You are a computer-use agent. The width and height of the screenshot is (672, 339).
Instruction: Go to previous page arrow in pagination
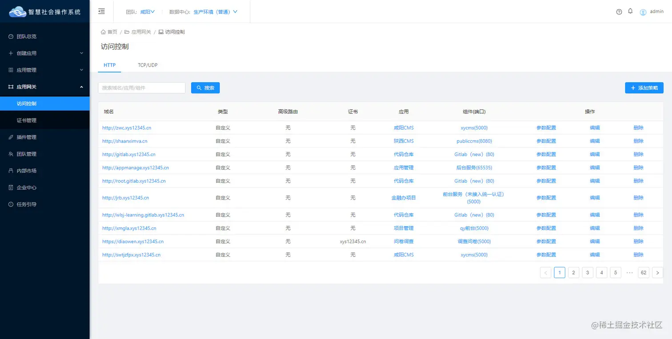[x=546, y=272]
